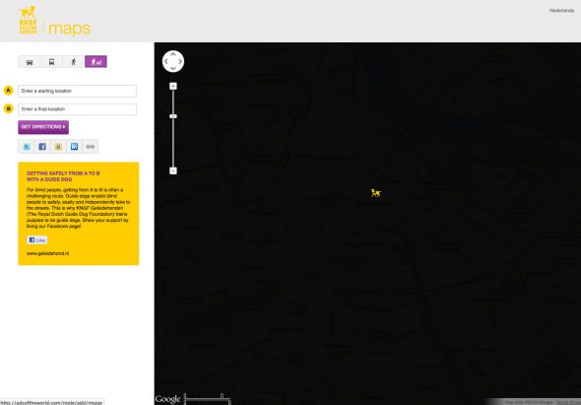
Task: Copy the permalink with the chain icon
Action: click(90, 147)
